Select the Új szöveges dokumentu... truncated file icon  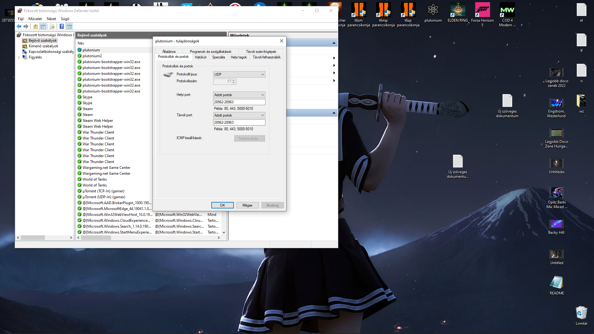458,166
